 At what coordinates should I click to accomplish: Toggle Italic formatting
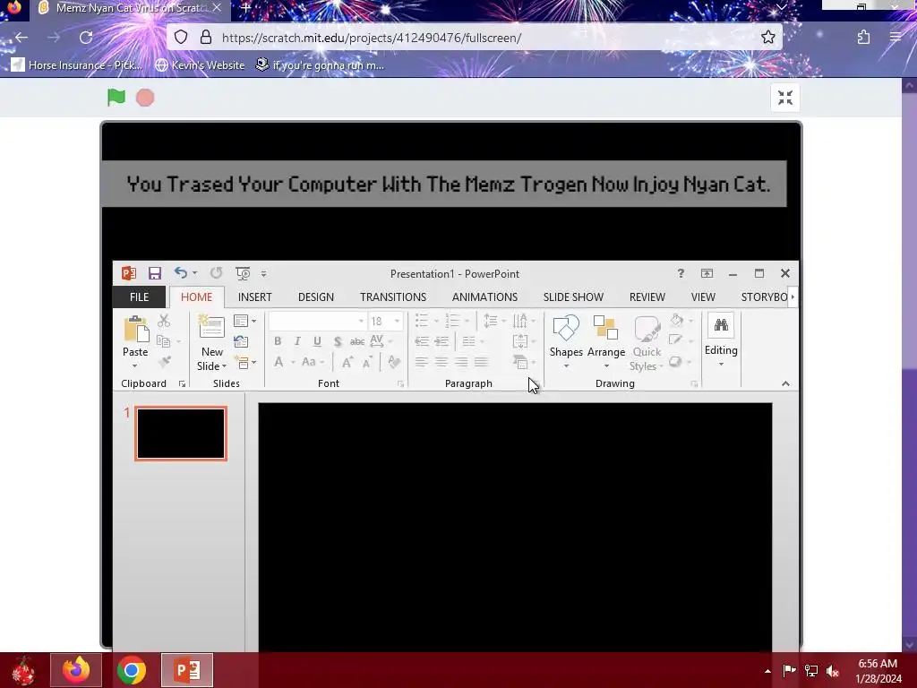pyautogui.click(x=297, y=341)
